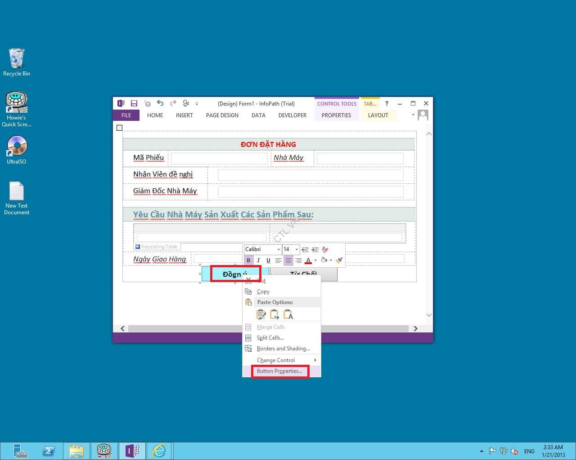The height and width of the screenshot is (460, 576).
Task: Click the increase indent icon
Action: point(315,249)
